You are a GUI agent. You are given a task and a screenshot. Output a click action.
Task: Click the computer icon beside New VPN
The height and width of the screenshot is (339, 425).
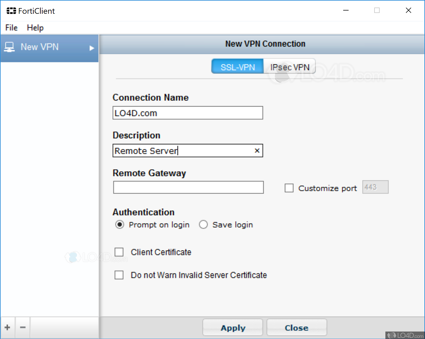point(9,47)
